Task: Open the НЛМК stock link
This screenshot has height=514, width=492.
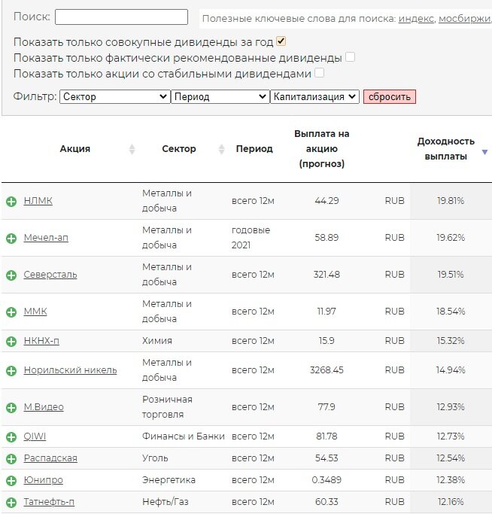Action: tap(38, 201)
